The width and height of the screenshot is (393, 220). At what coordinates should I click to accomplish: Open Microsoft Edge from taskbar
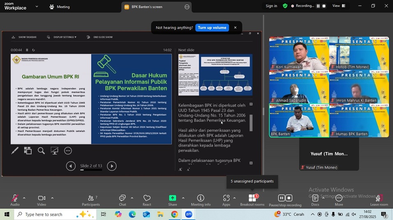tap(132, 214)
